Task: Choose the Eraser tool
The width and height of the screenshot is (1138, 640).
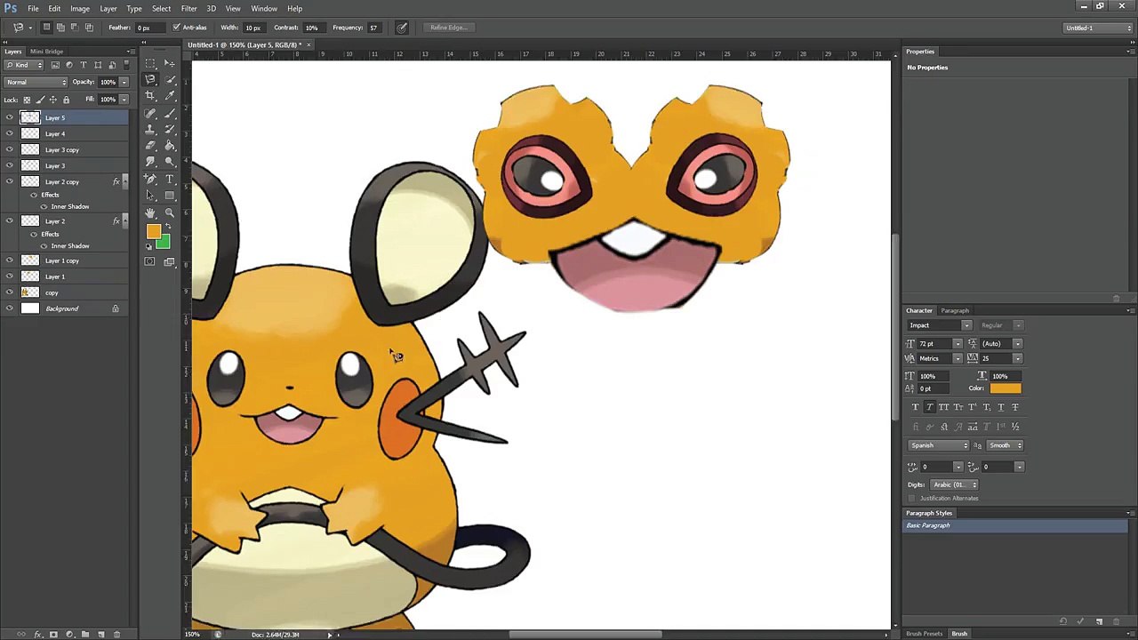Action: [150, 145]
